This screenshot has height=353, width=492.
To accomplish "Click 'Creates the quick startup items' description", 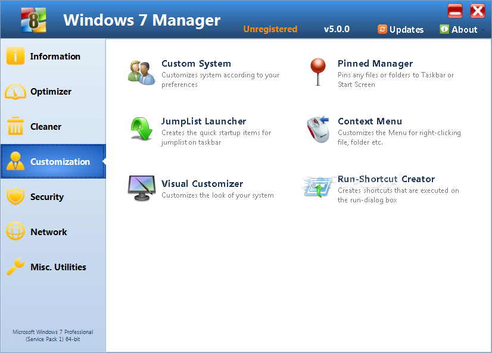I will tap(216, 138).
